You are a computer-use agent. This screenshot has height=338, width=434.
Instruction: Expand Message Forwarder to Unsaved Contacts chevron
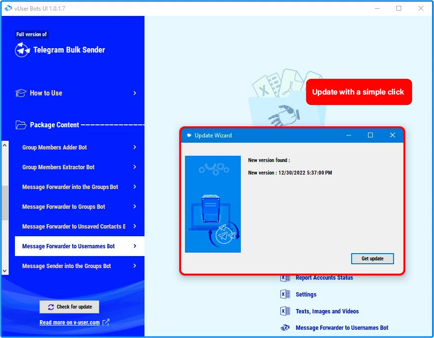click(135, 226)
